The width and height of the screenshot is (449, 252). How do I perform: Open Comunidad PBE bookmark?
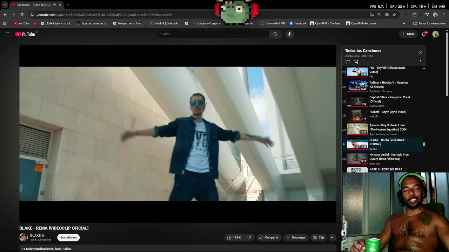click(x=273, y=23)
